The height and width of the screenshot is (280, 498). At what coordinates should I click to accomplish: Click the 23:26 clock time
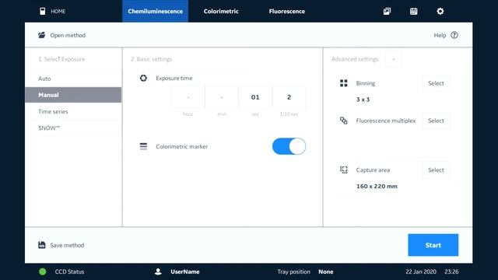[451, 271]
